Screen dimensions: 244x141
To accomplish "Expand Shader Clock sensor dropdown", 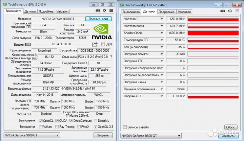I will (162, 33).
